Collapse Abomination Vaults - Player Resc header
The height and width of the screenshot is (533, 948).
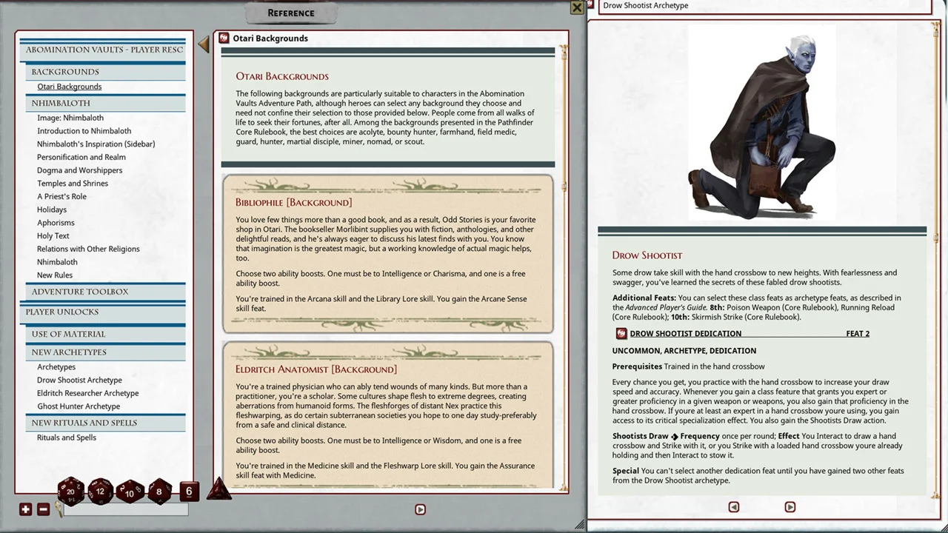coord(103,50)
